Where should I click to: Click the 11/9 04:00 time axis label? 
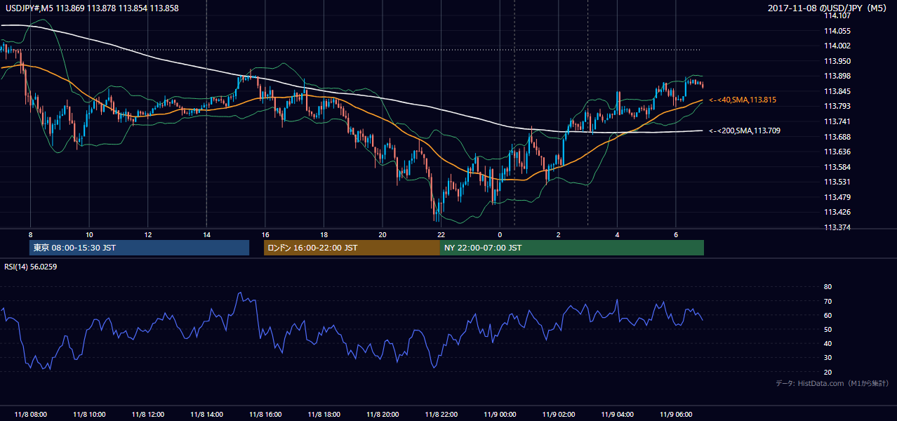pos(617,415)
